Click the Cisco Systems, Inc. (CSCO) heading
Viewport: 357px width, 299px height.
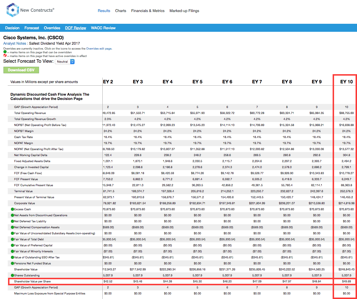[x=34, y=38]
